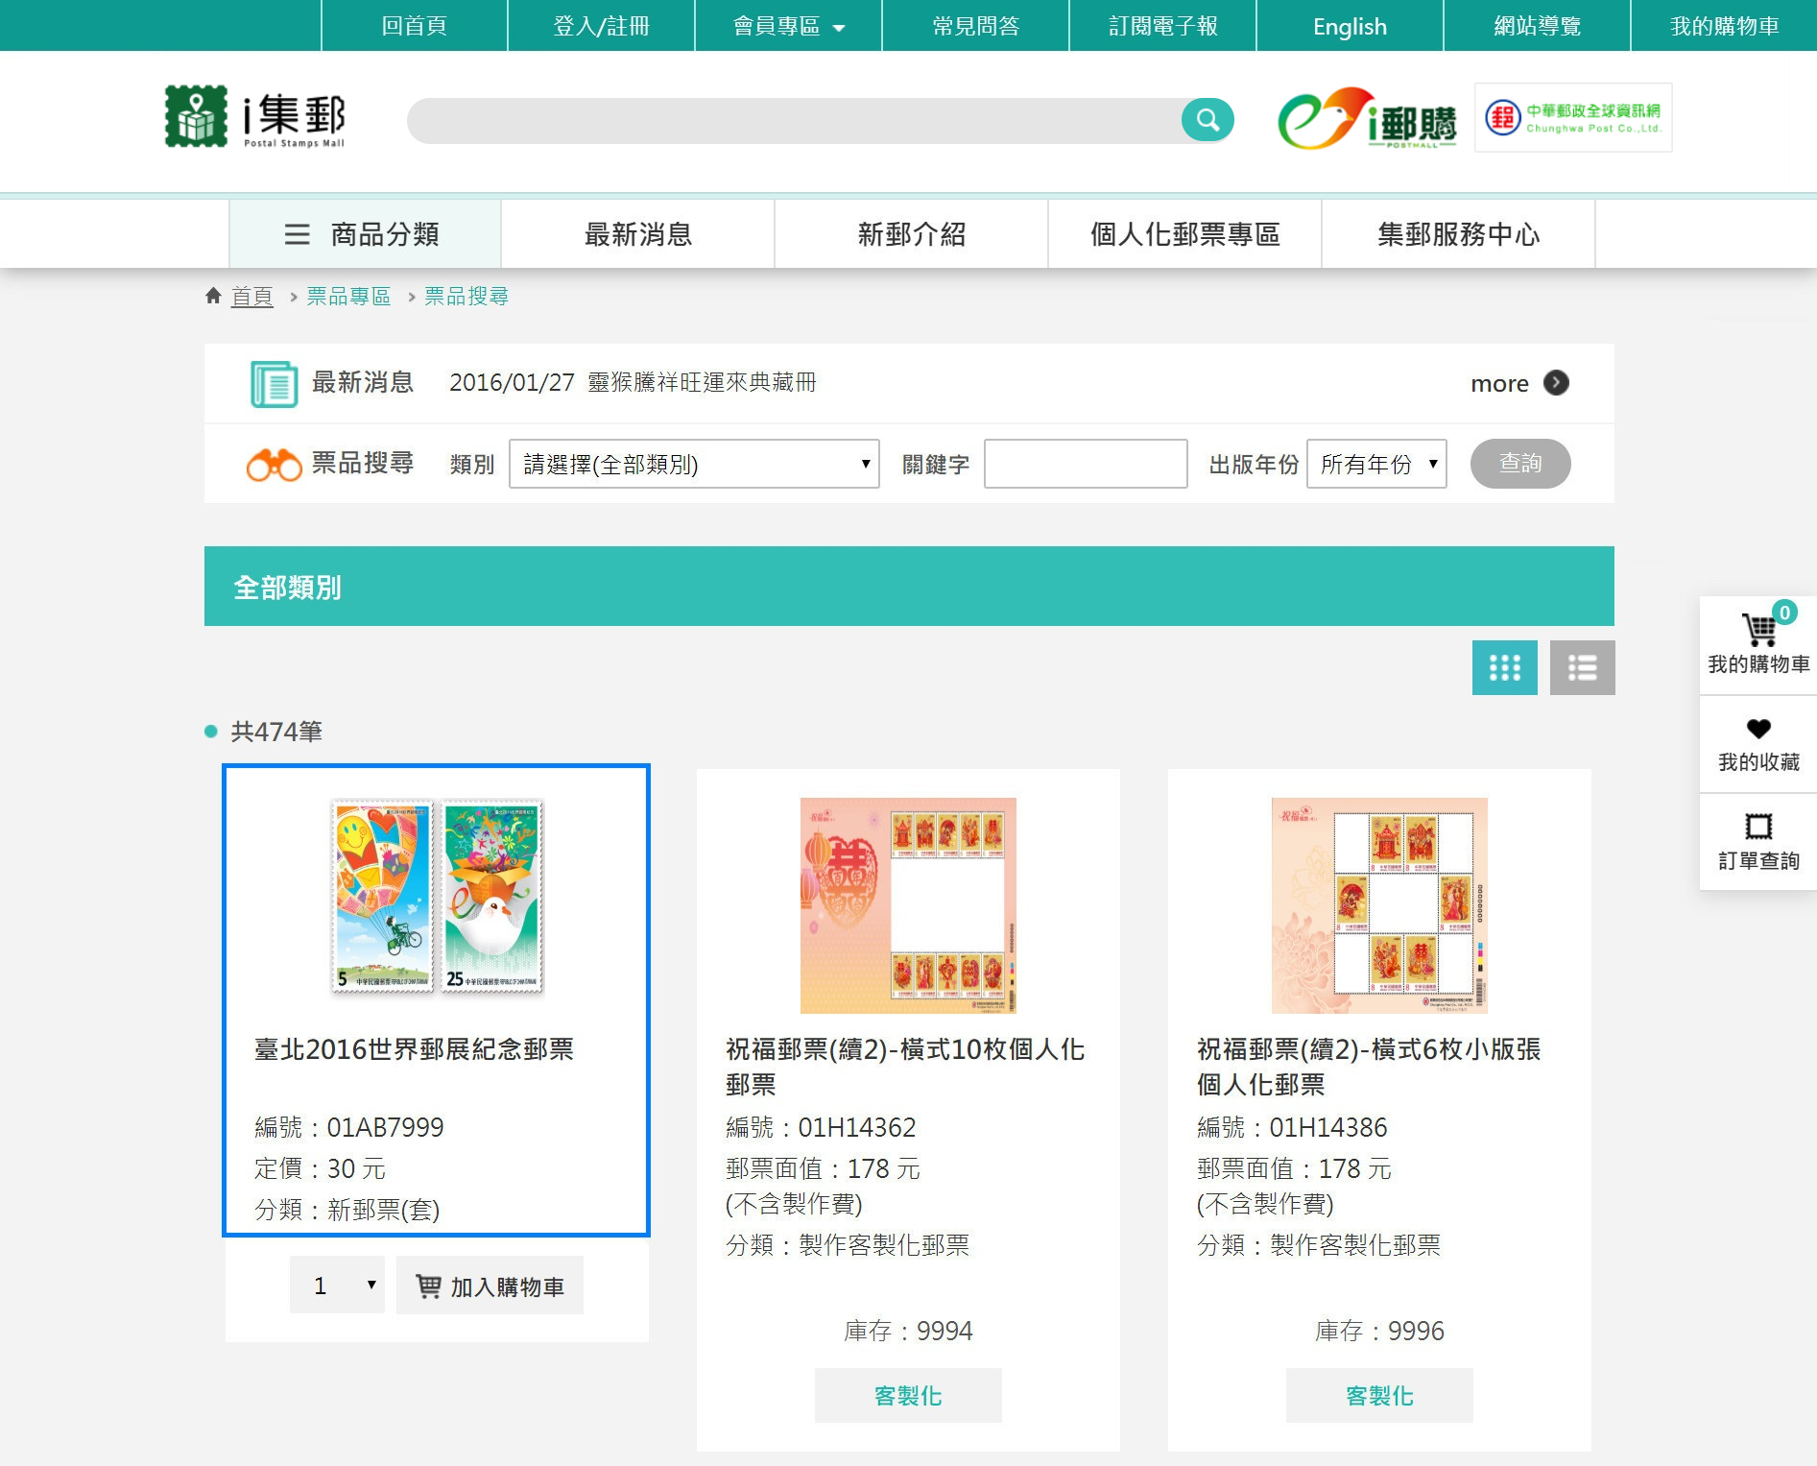Click the home icon in the breadcrumb
Viewport: 1817px width, 1466px height.
212,296
